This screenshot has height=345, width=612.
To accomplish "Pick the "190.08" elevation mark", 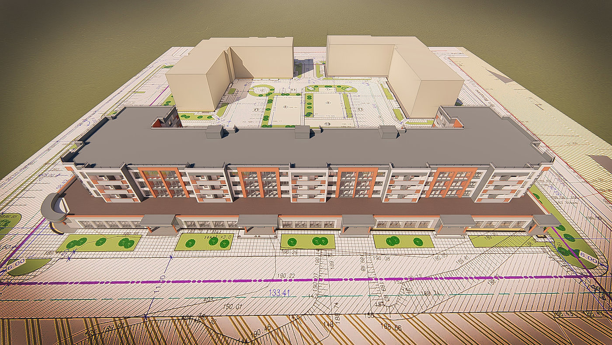I will click(380, 258).
